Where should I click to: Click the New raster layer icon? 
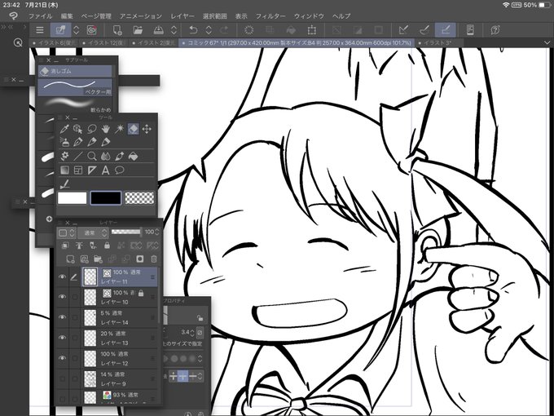coord(70,259)
